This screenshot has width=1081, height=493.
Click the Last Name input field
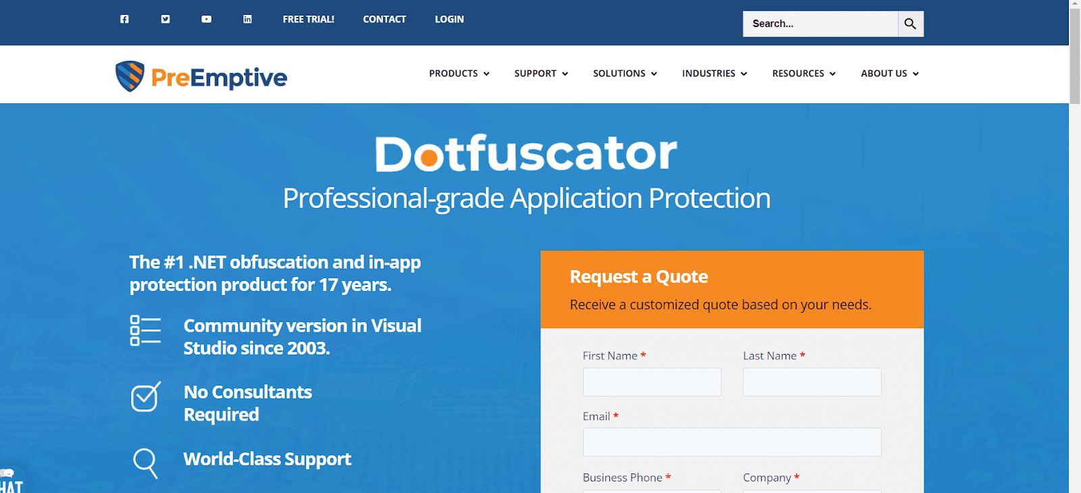point(812,382)
